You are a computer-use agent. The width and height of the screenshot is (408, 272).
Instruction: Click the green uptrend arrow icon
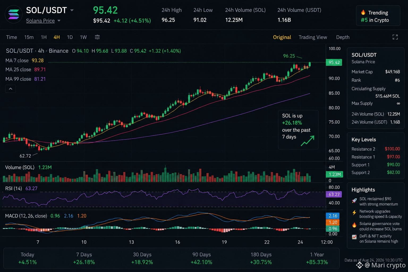point(308,141)
